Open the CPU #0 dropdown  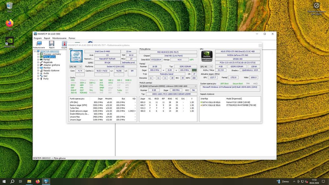pos(76,67)
